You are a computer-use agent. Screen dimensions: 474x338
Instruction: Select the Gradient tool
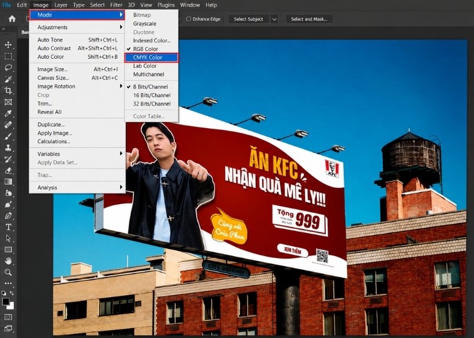[8, 181]
